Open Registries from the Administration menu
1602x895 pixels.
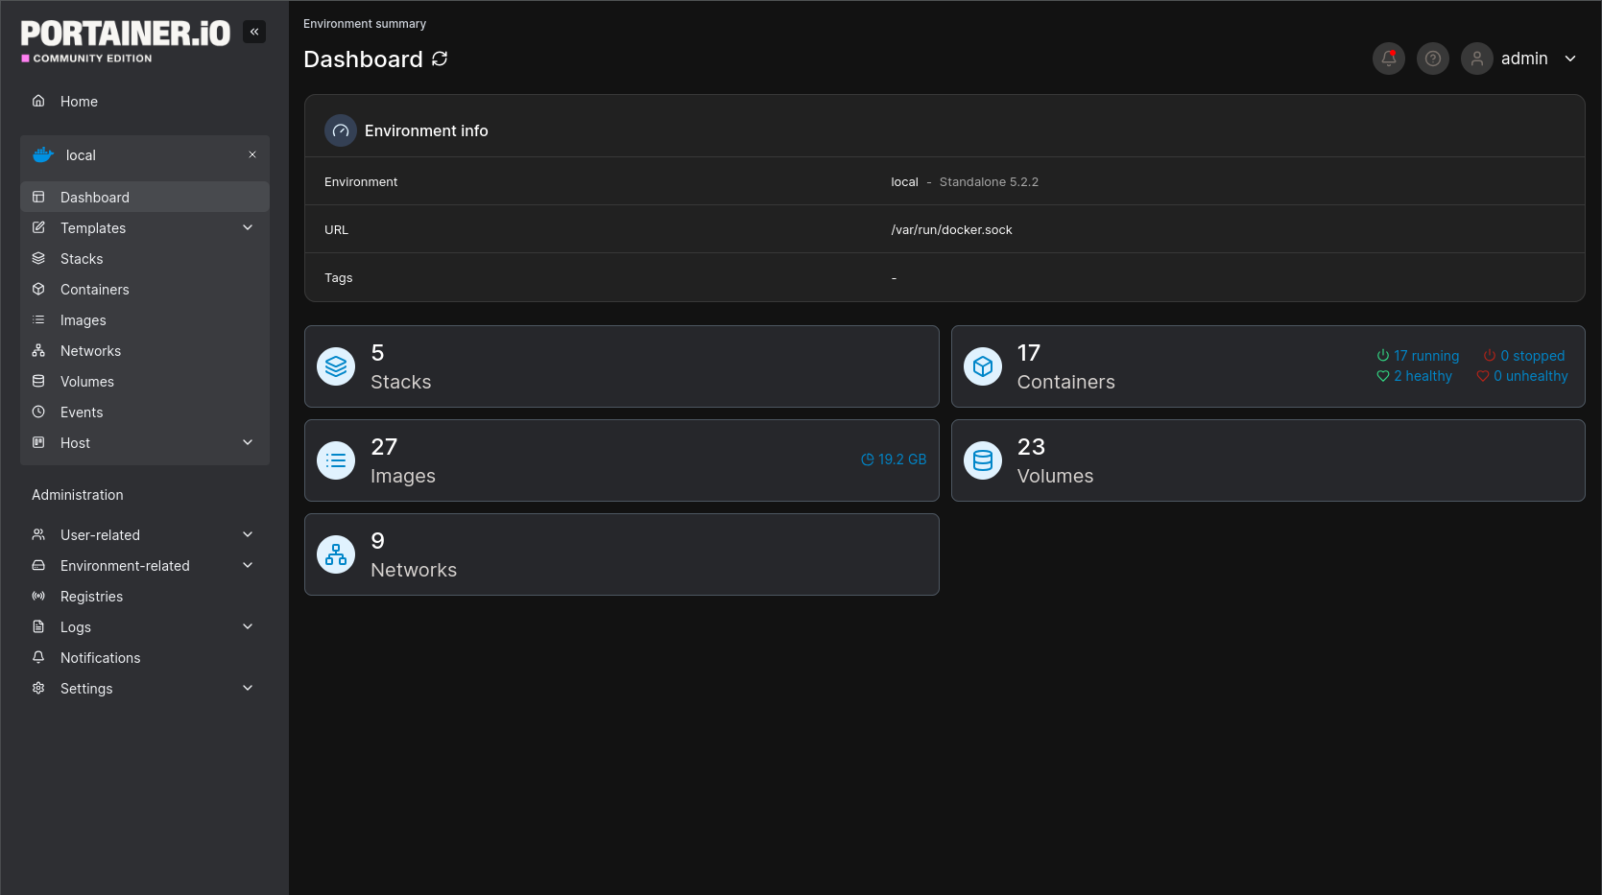point(91,597)
